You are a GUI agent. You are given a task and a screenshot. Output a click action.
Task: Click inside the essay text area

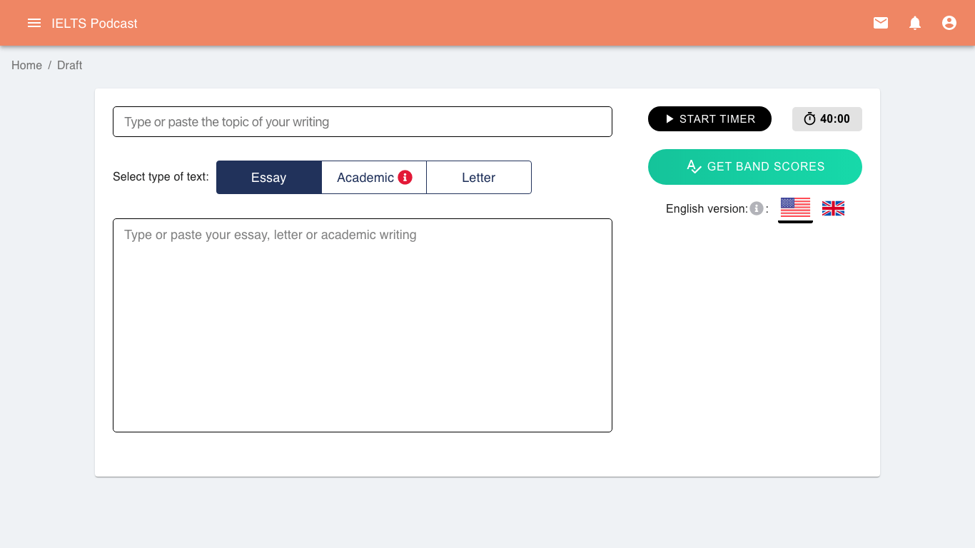362,325
